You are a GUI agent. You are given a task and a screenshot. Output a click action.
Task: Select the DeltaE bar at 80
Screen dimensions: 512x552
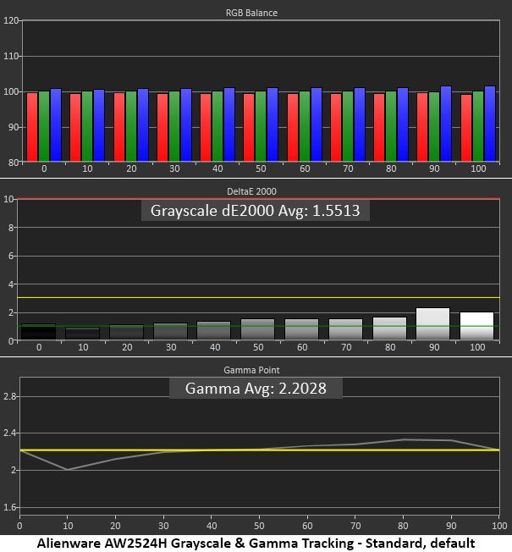click(389, 328)
